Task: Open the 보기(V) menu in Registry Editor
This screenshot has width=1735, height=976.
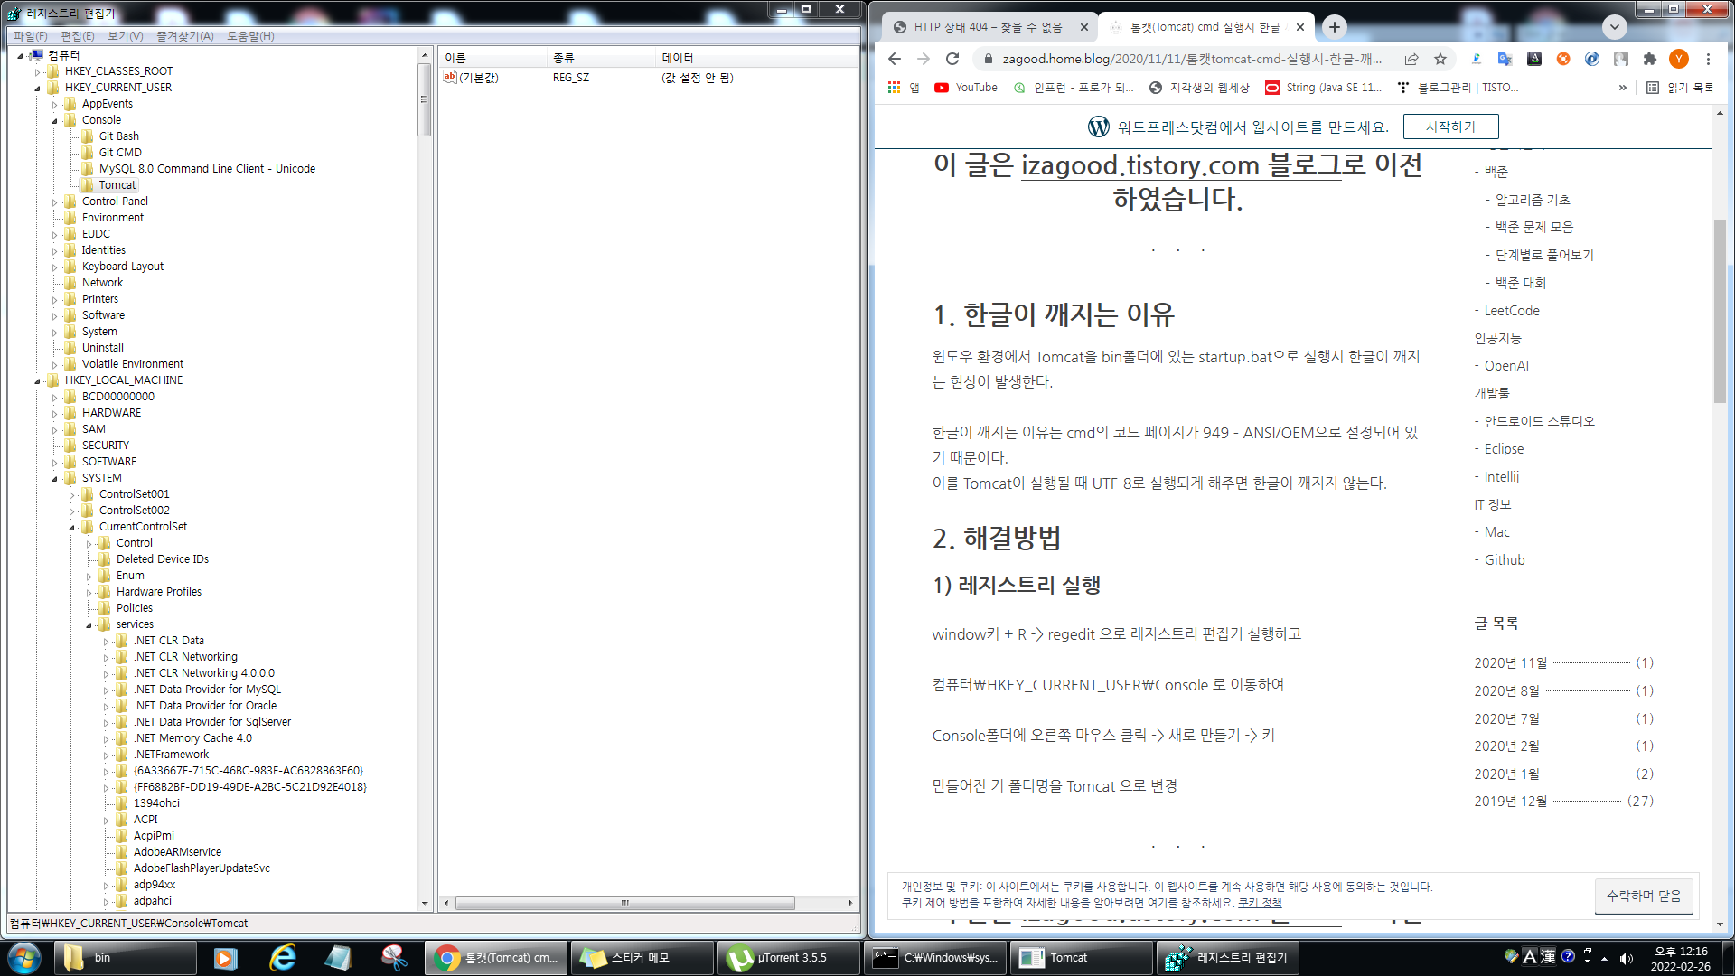Action: [126, 36]
